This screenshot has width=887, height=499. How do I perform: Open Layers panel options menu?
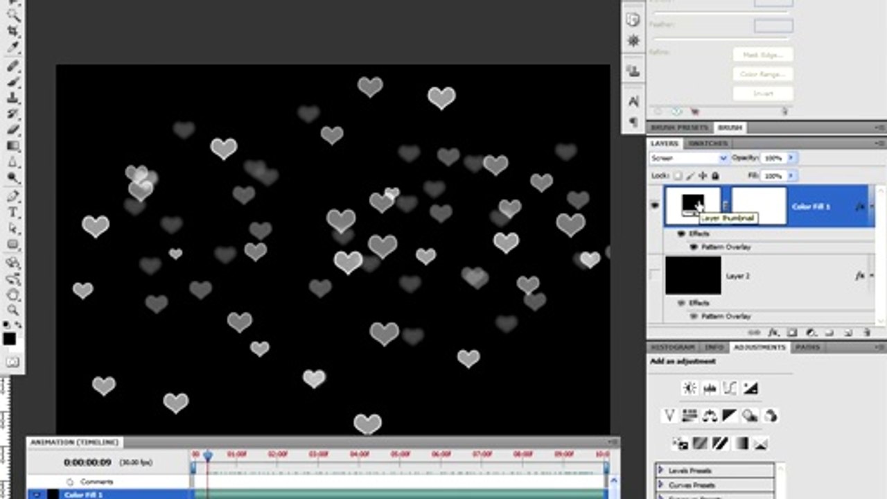click(x=879, y=143)
